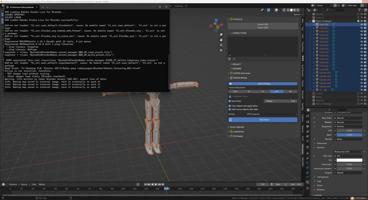Uncheck Hide source objects after bake
This screenshot has height=200, width=368.
(230, 109)
